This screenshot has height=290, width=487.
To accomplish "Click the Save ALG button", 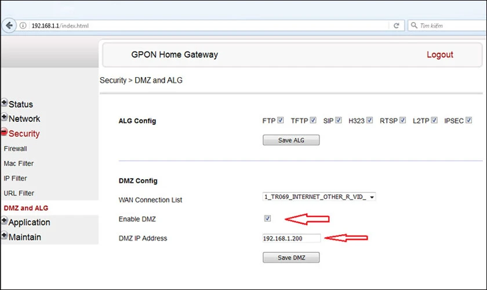I will [291, 140].
